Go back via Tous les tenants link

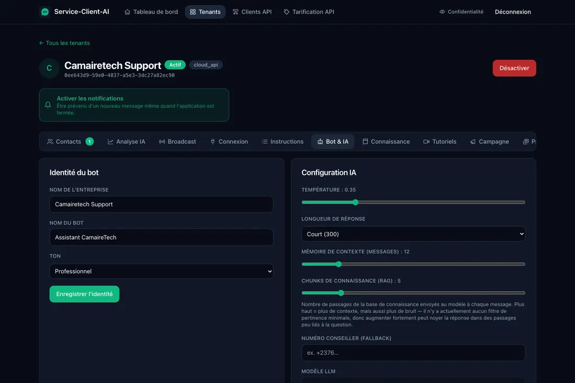point(64,43)
